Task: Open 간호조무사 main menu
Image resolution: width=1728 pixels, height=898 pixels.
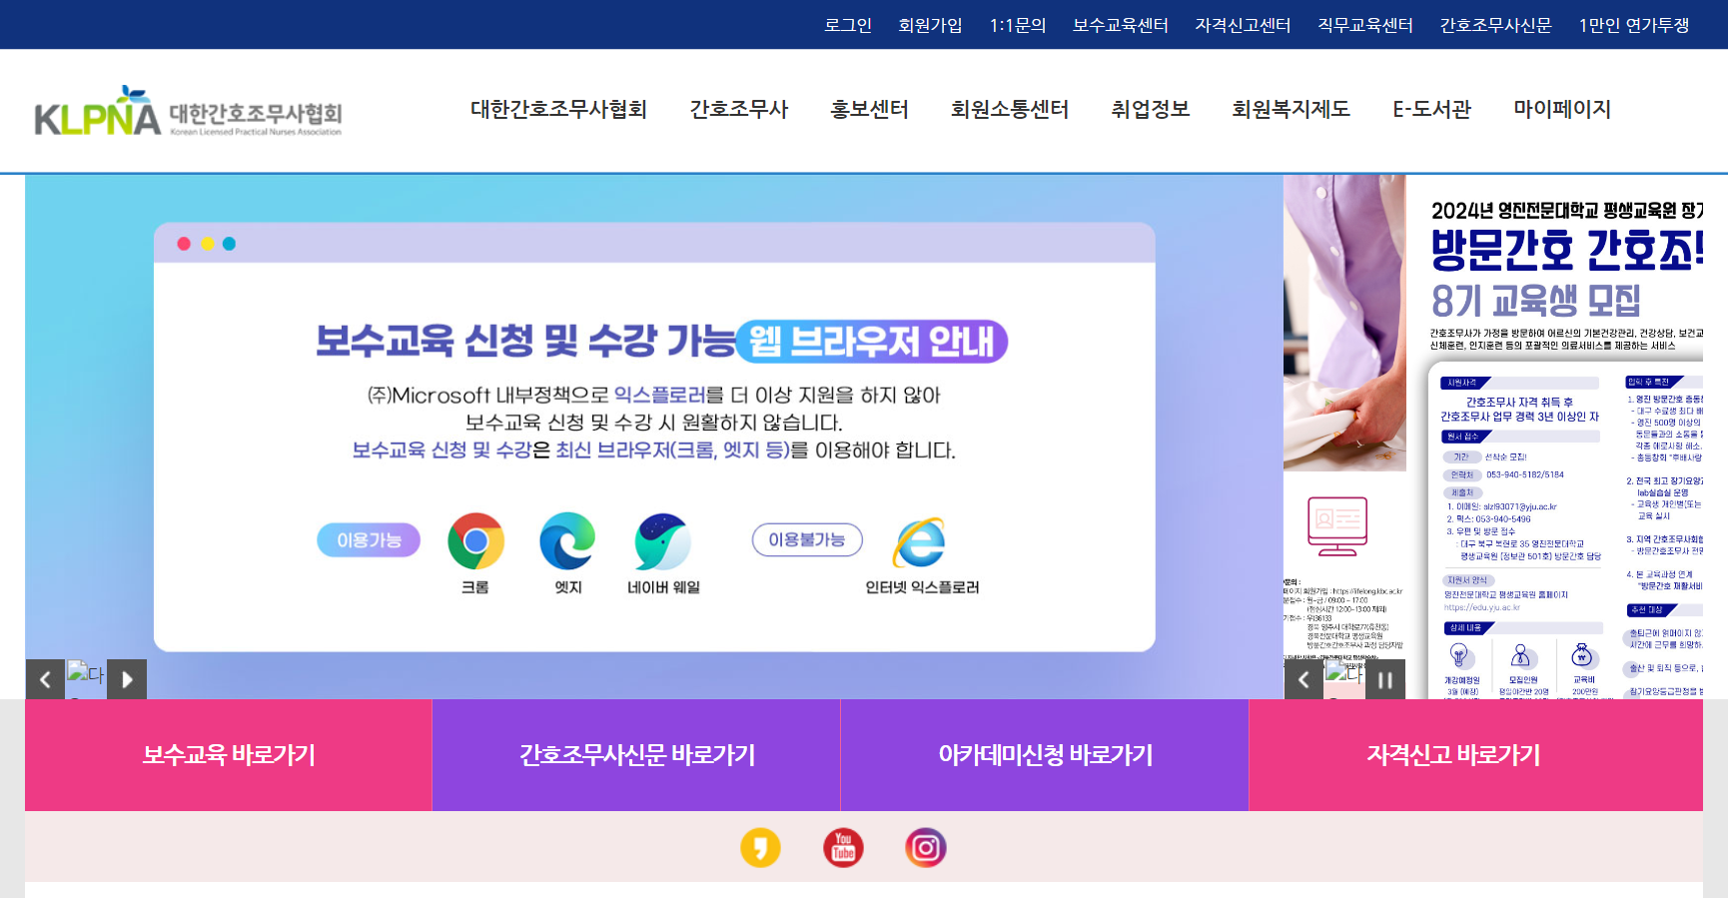Action: 738,109
